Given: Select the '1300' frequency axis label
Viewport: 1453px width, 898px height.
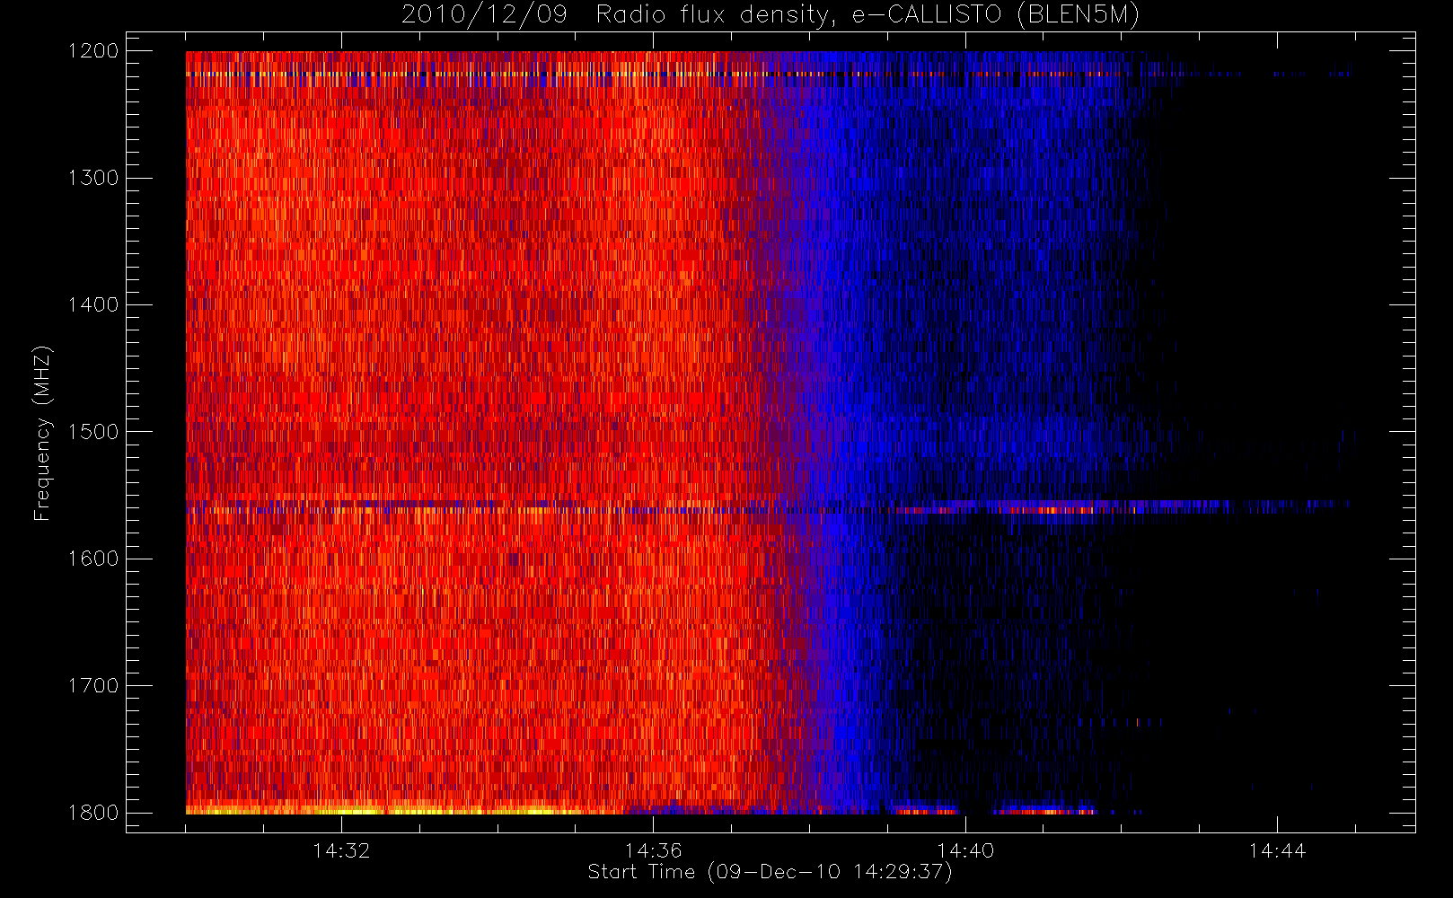Looking at the screenshot, I should pyautogui.click(x=93, y=178).
